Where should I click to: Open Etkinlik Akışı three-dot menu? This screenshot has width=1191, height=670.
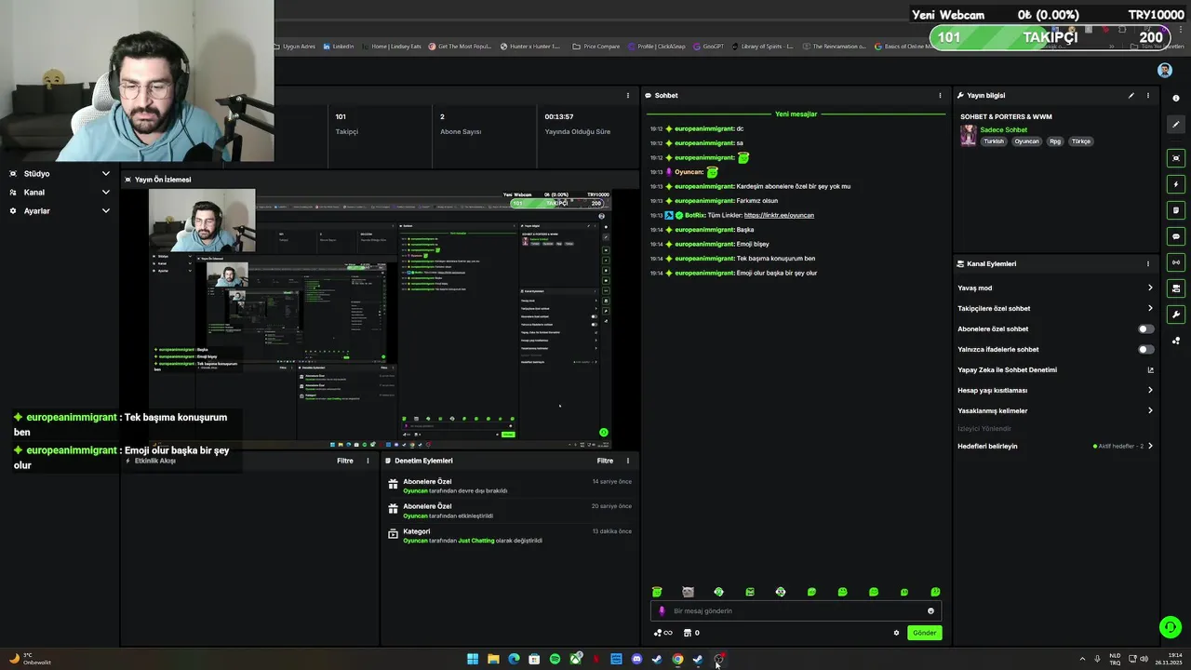coord(368,461)
